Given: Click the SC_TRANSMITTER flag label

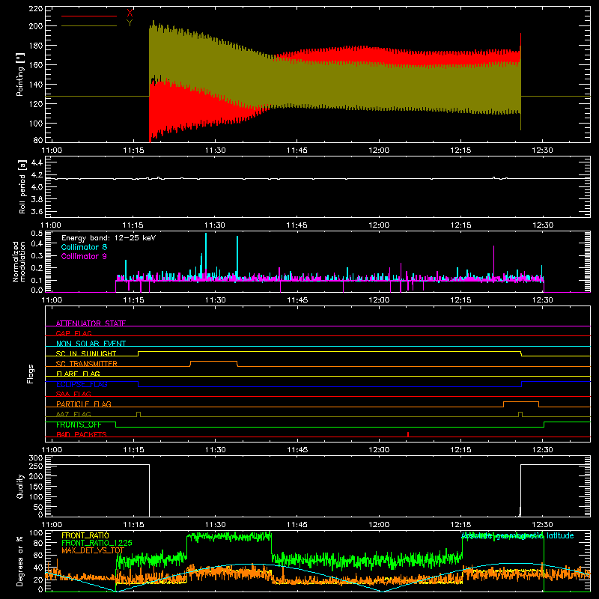Looking at the screenshot, I should coord(87,364).
